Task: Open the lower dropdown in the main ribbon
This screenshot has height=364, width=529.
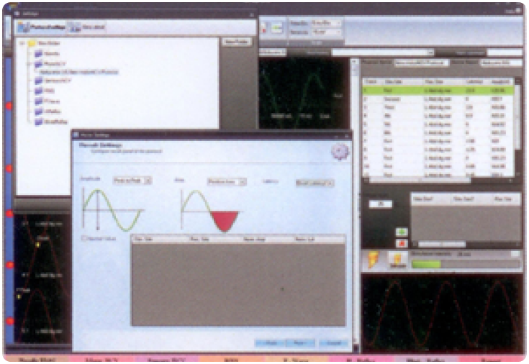Action: click(326, 32)
